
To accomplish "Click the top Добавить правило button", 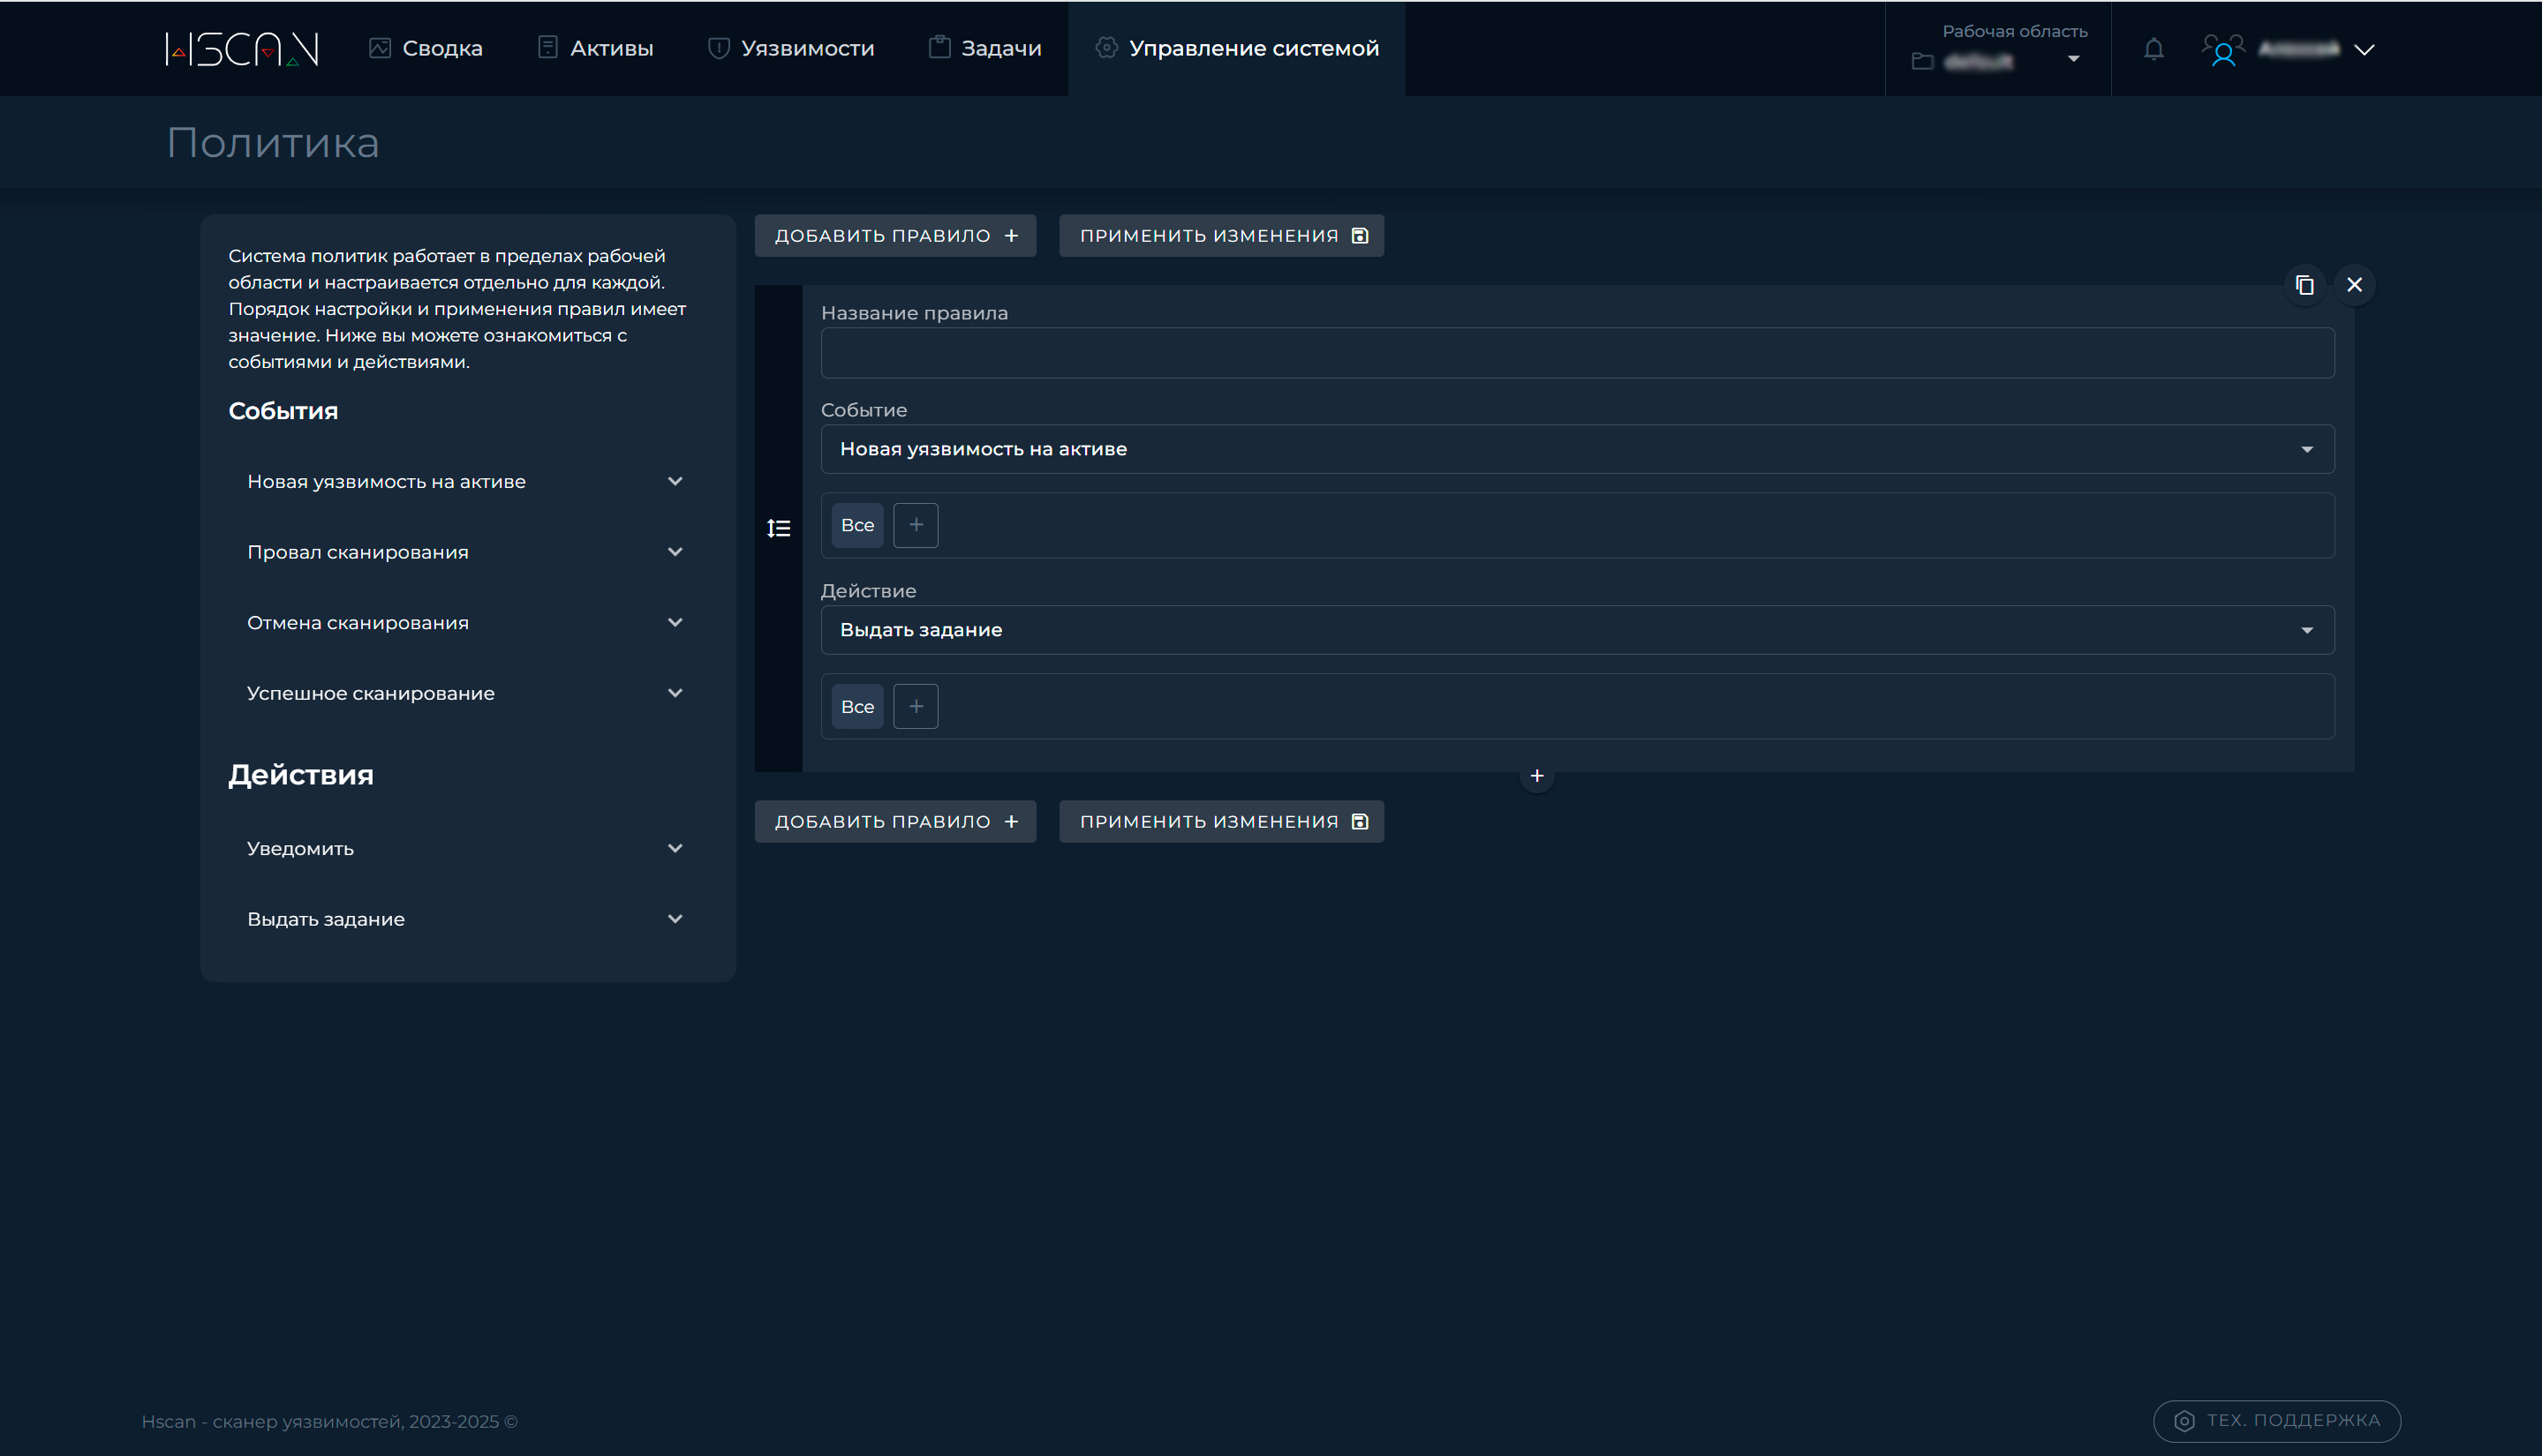I will pos(894,236).
